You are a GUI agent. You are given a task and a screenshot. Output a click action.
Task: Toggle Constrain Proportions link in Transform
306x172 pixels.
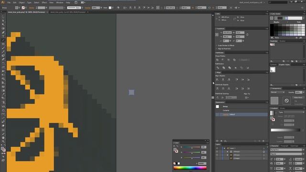click(247, 35)
